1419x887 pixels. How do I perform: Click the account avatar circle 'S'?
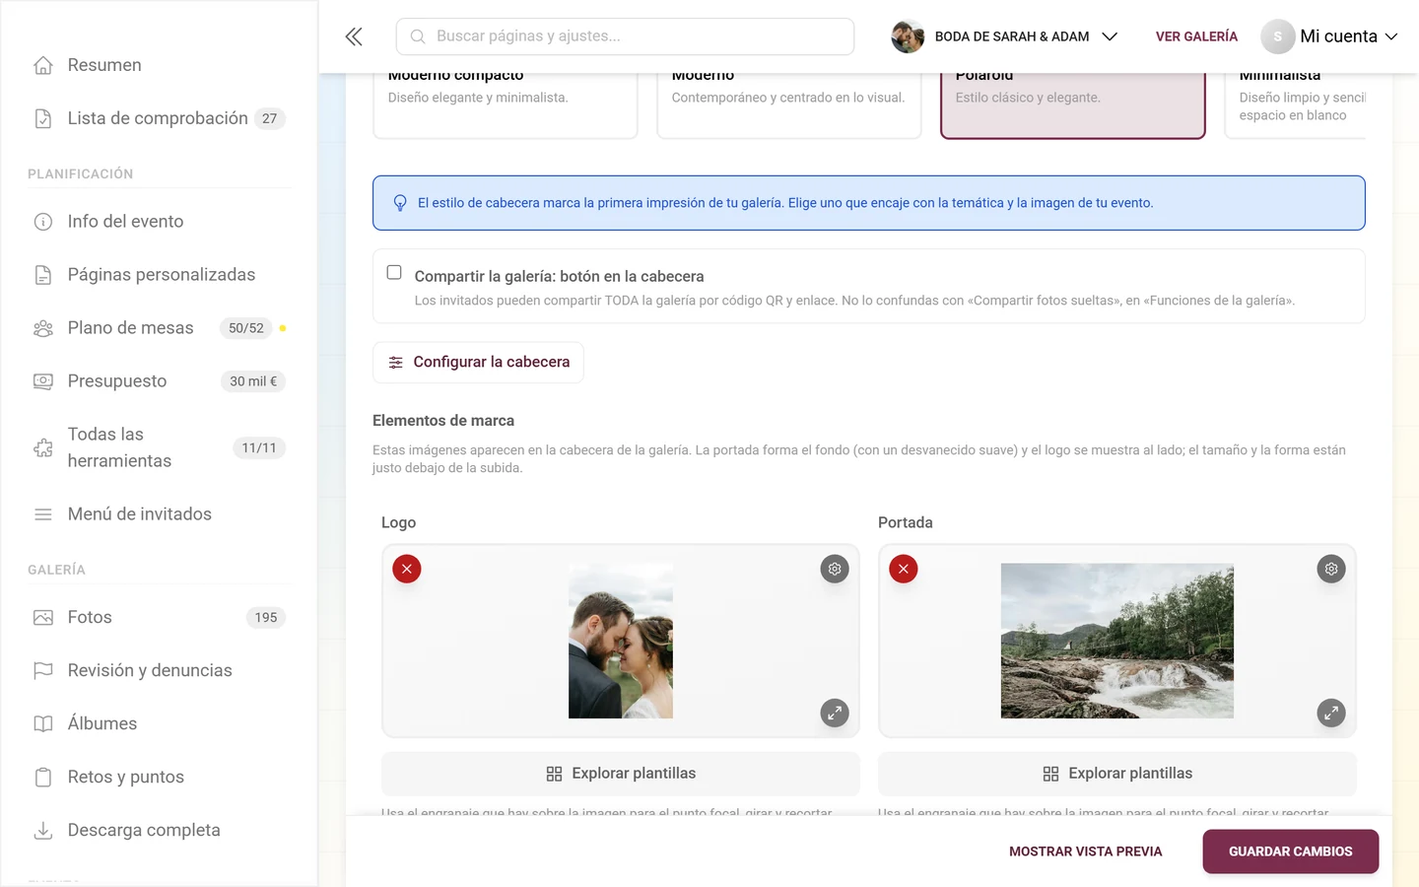point(1277,36)
